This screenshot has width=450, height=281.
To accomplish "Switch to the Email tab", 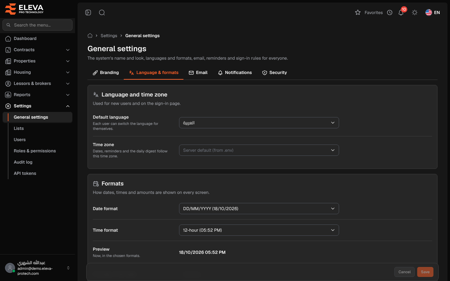I will coord(198,72).
